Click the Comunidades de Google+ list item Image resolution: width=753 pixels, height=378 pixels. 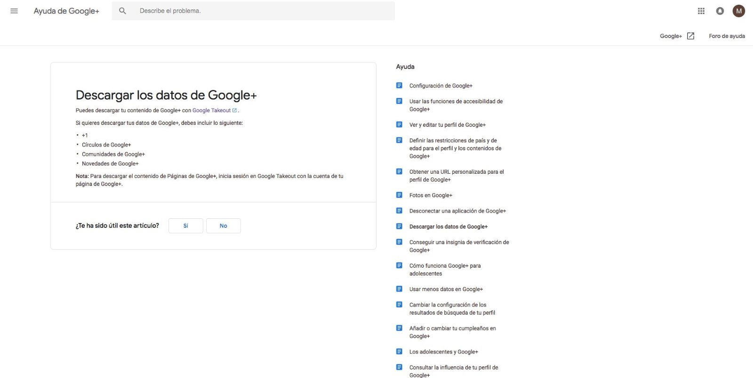113,154
